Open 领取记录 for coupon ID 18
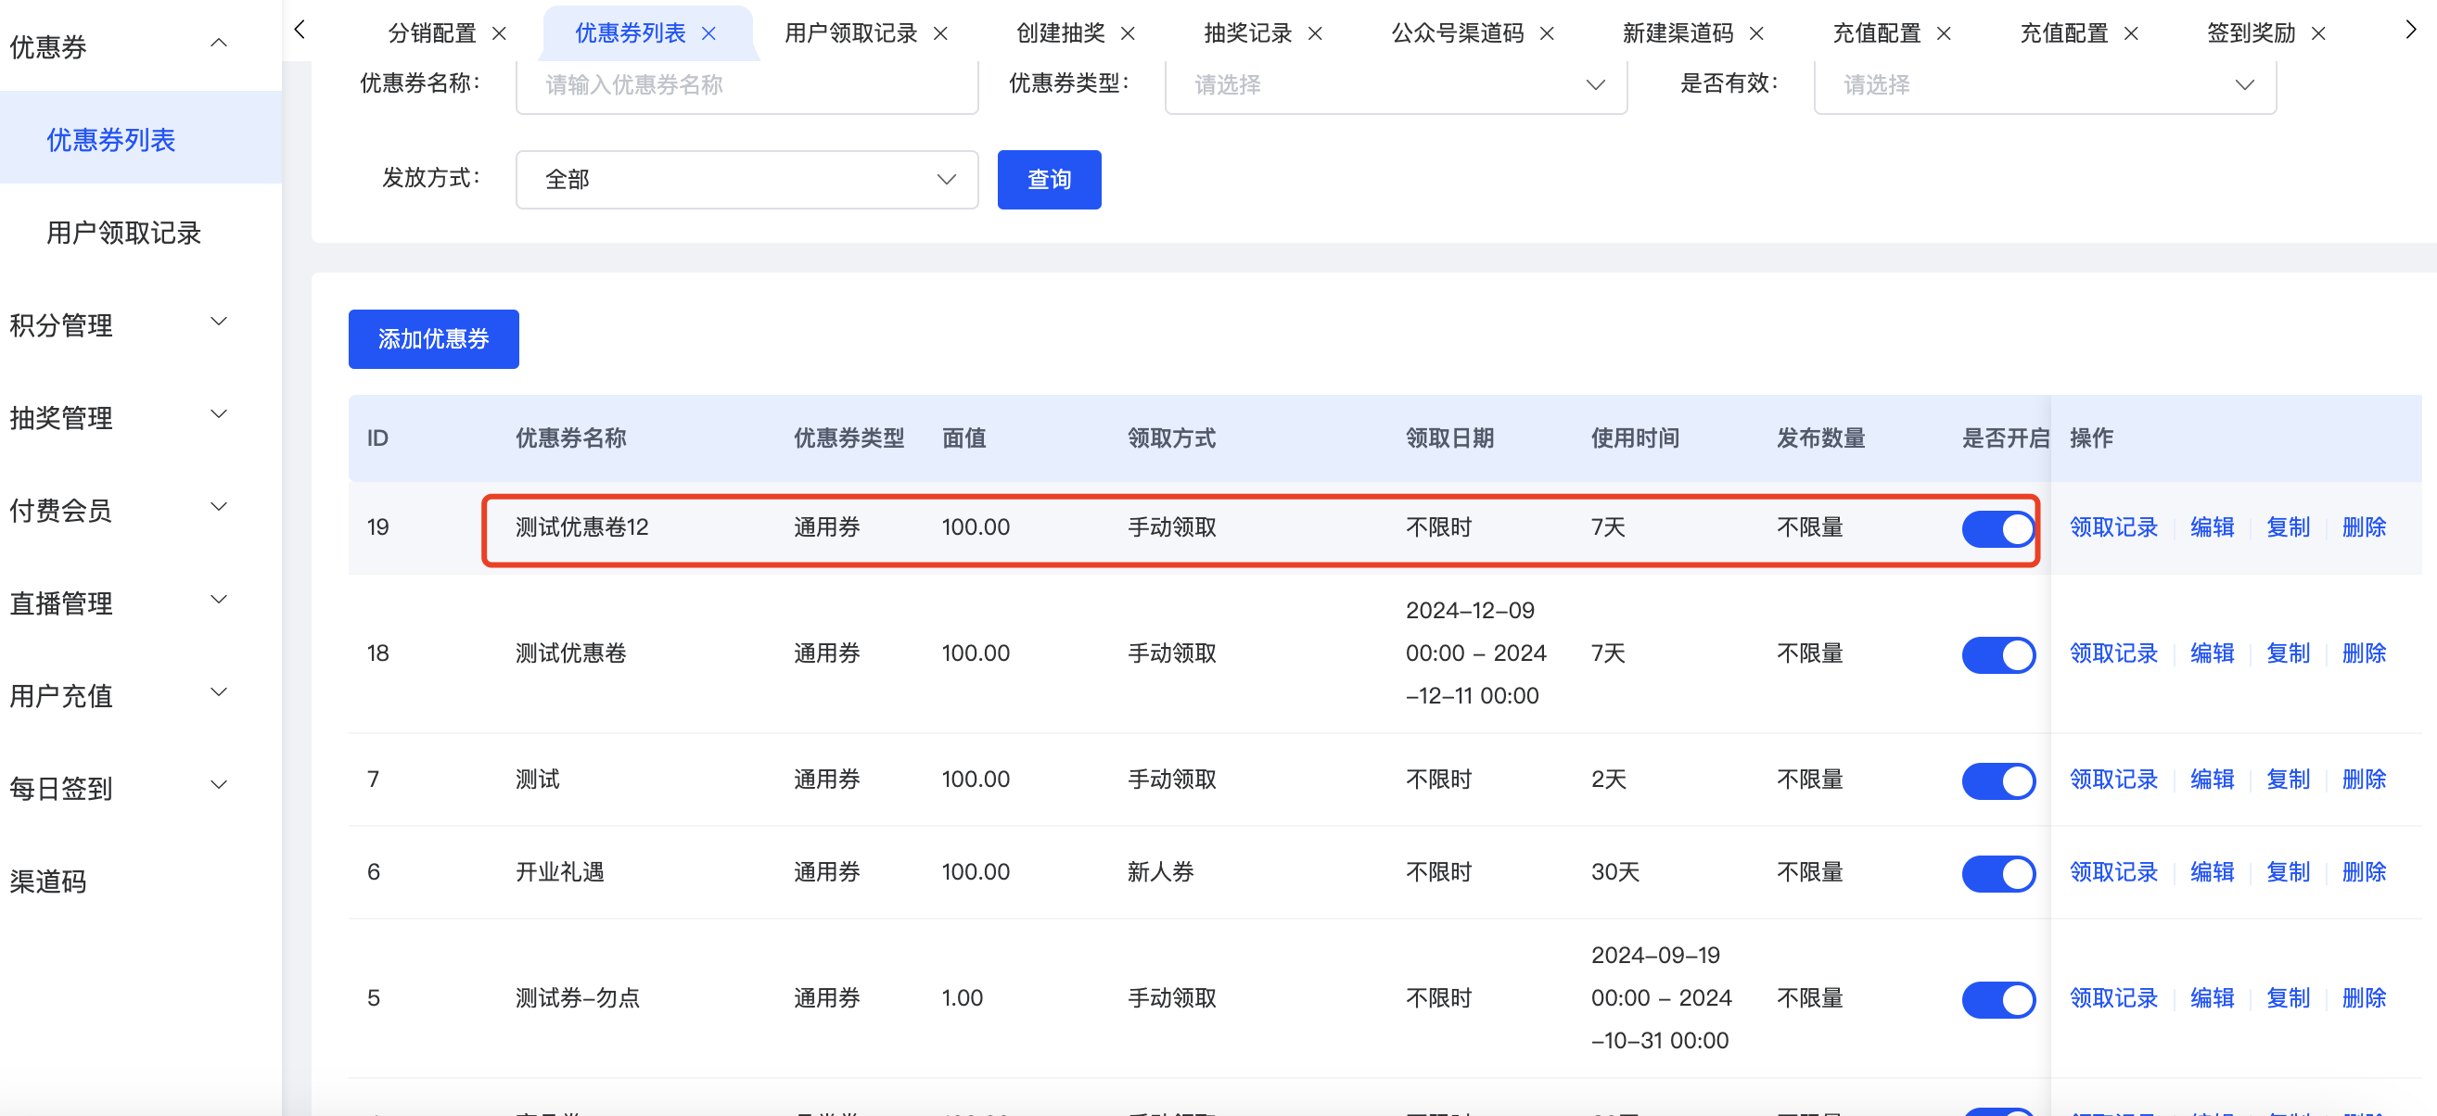Image resolution: width=2437 pixels, height=1116 pixels. click(2113, 653)
